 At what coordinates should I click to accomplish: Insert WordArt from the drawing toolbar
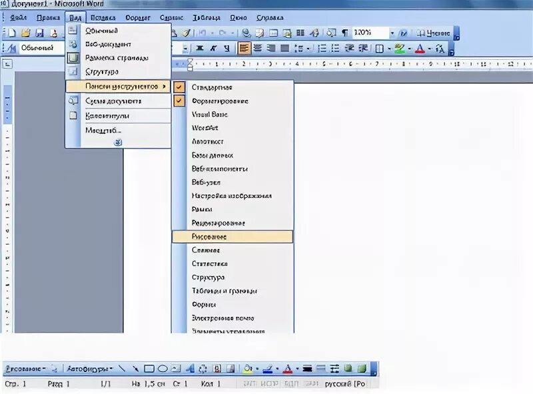point(190,369)
